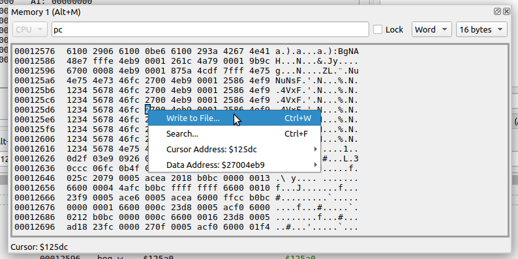Click address 00012606 row label
This screenshot has height=259, width=518.
pyautogui.click(x=35, y=139)
